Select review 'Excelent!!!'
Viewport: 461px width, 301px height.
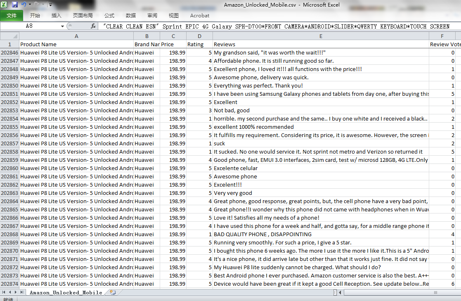[321, 185]
